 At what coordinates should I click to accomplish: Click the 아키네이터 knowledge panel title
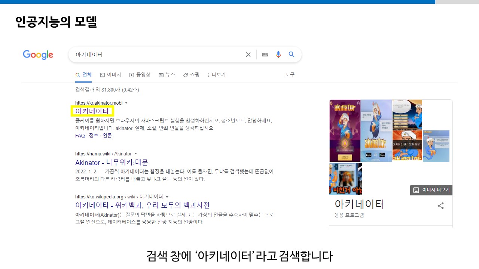[359, 204]
